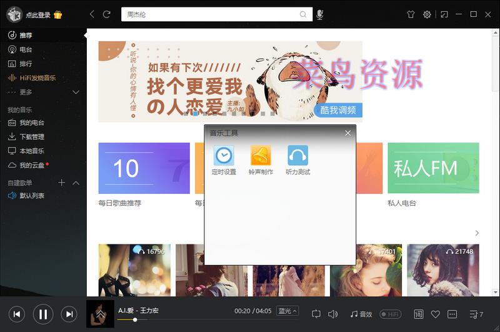Open 本地音乐 local music
500x332 pixels.
(43, 151)
